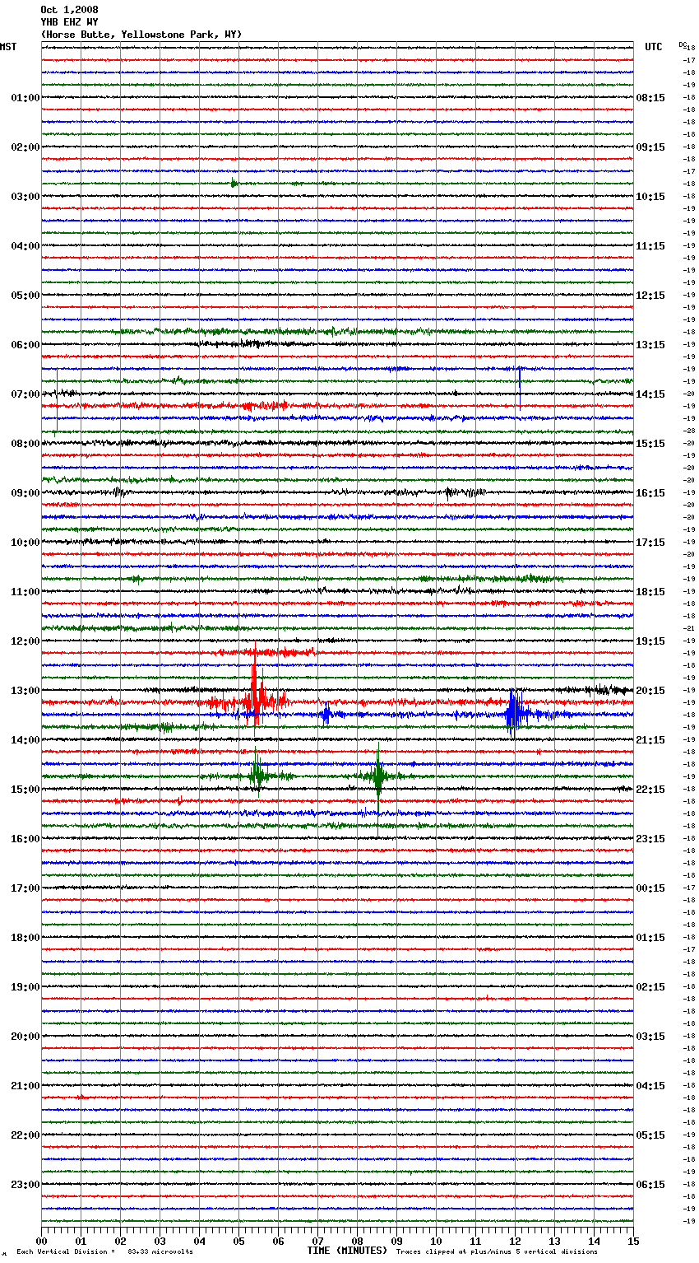
Task: Click minute tick label '12' on the bottom axis
Action: tap(515, 1242)
